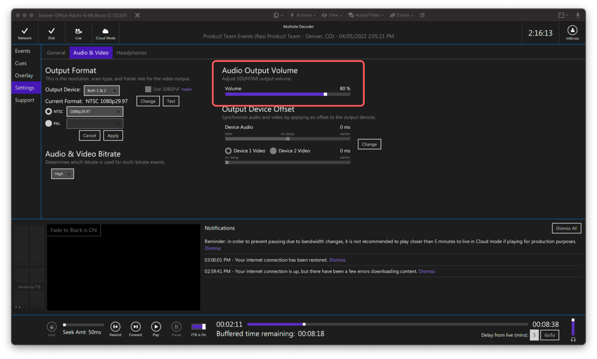597x359 pixels.
Task: Toggle the FTB is On switch
Action: (199, 326)
